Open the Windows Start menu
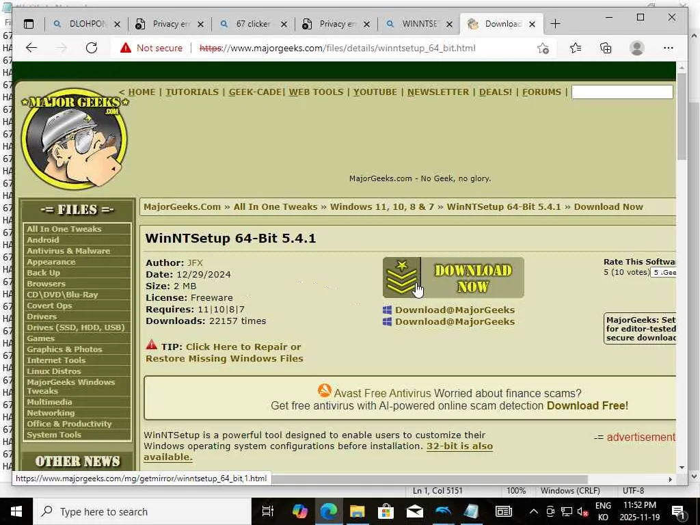Image resolution: width=700 pixels, height=525 pixels. 16,511
